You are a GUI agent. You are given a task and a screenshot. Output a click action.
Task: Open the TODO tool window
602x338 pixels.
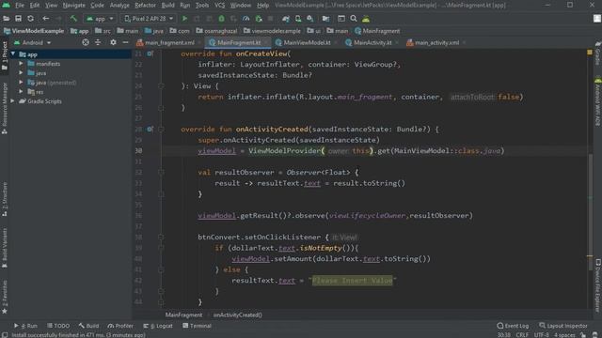(x=58, y=326)
